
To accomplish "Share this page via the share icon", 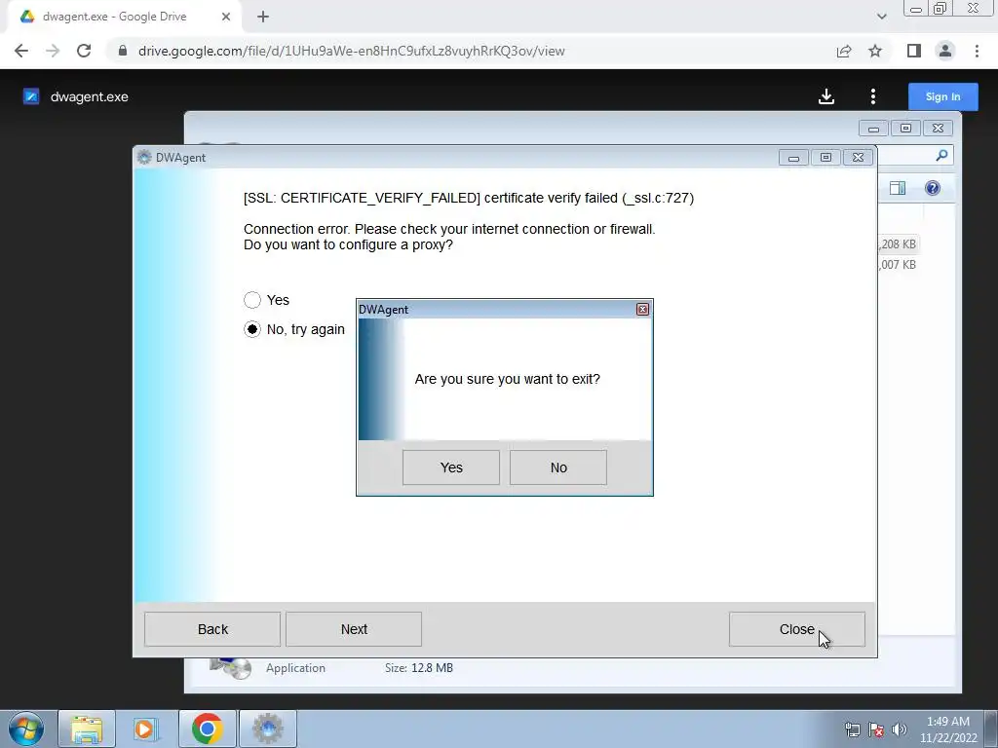I will [x=844, y=51].
